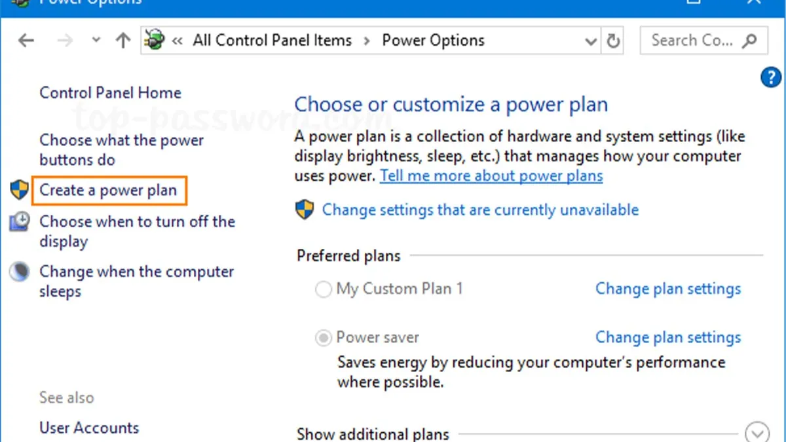Expand the Show additional plans section

(757, 433)
